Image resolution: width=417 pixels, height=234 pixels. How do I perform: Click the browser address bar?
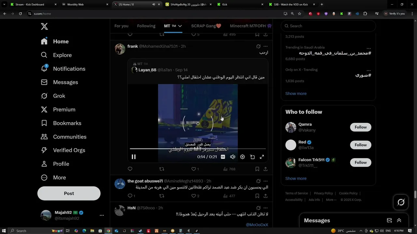coord(155,14)
